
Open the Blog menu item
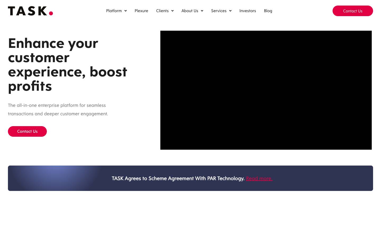point(268,11)
